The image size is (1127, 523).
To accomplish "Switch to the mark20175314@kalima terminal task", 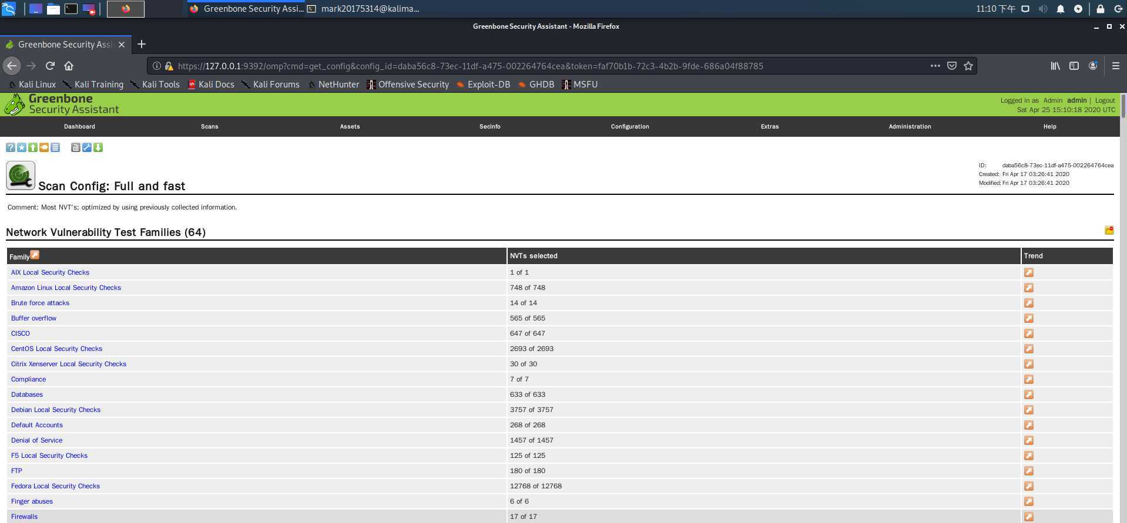I will pyautogui.click(x=364, y=9).
